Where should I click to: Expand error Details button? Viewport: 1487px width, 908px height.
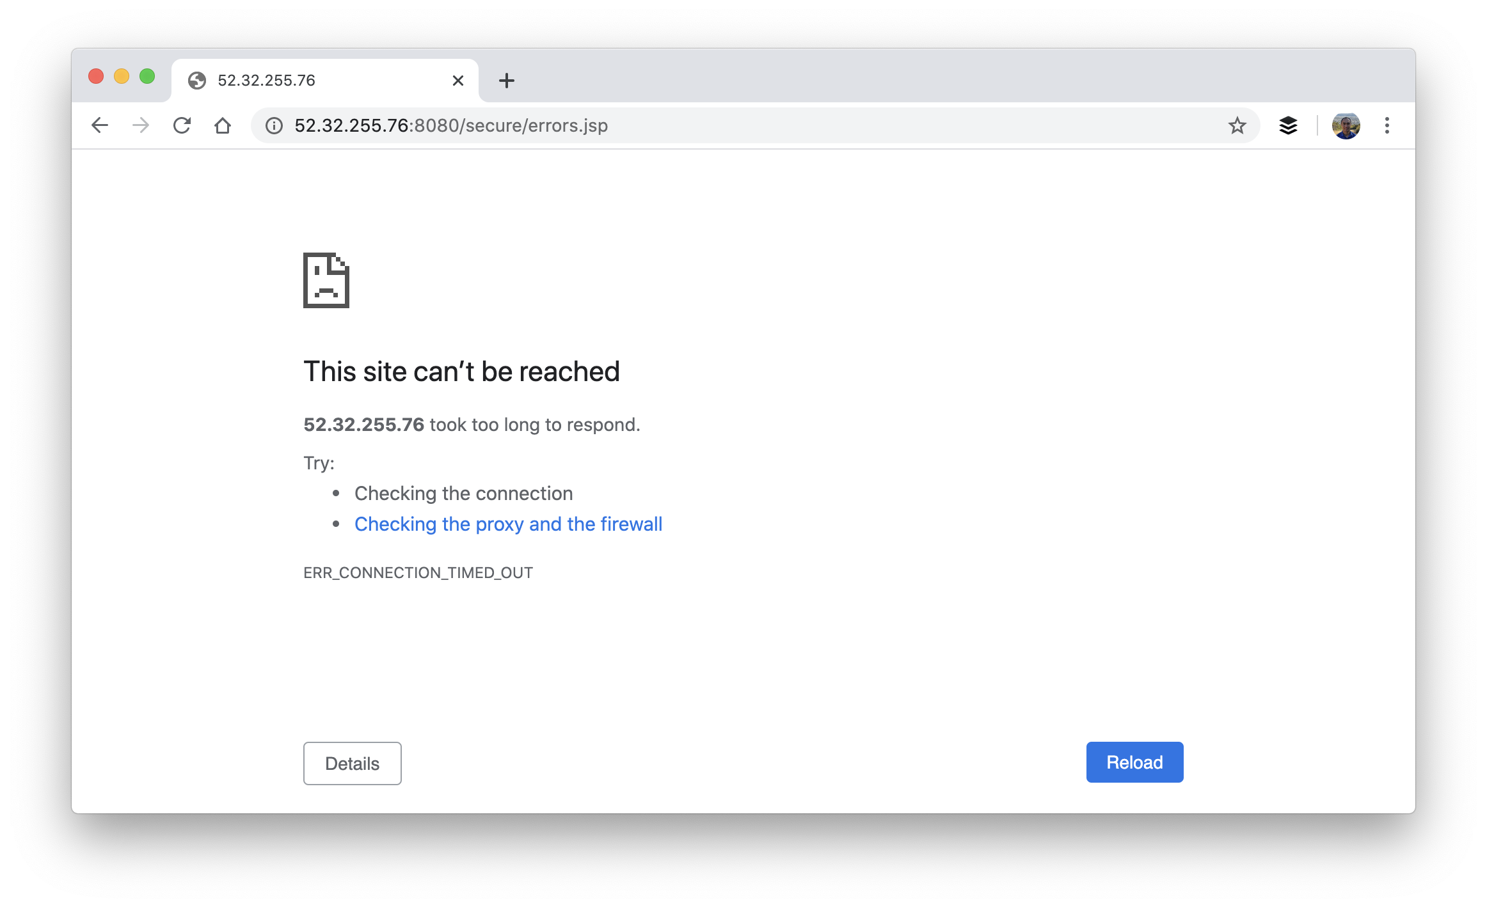point(352,763)
